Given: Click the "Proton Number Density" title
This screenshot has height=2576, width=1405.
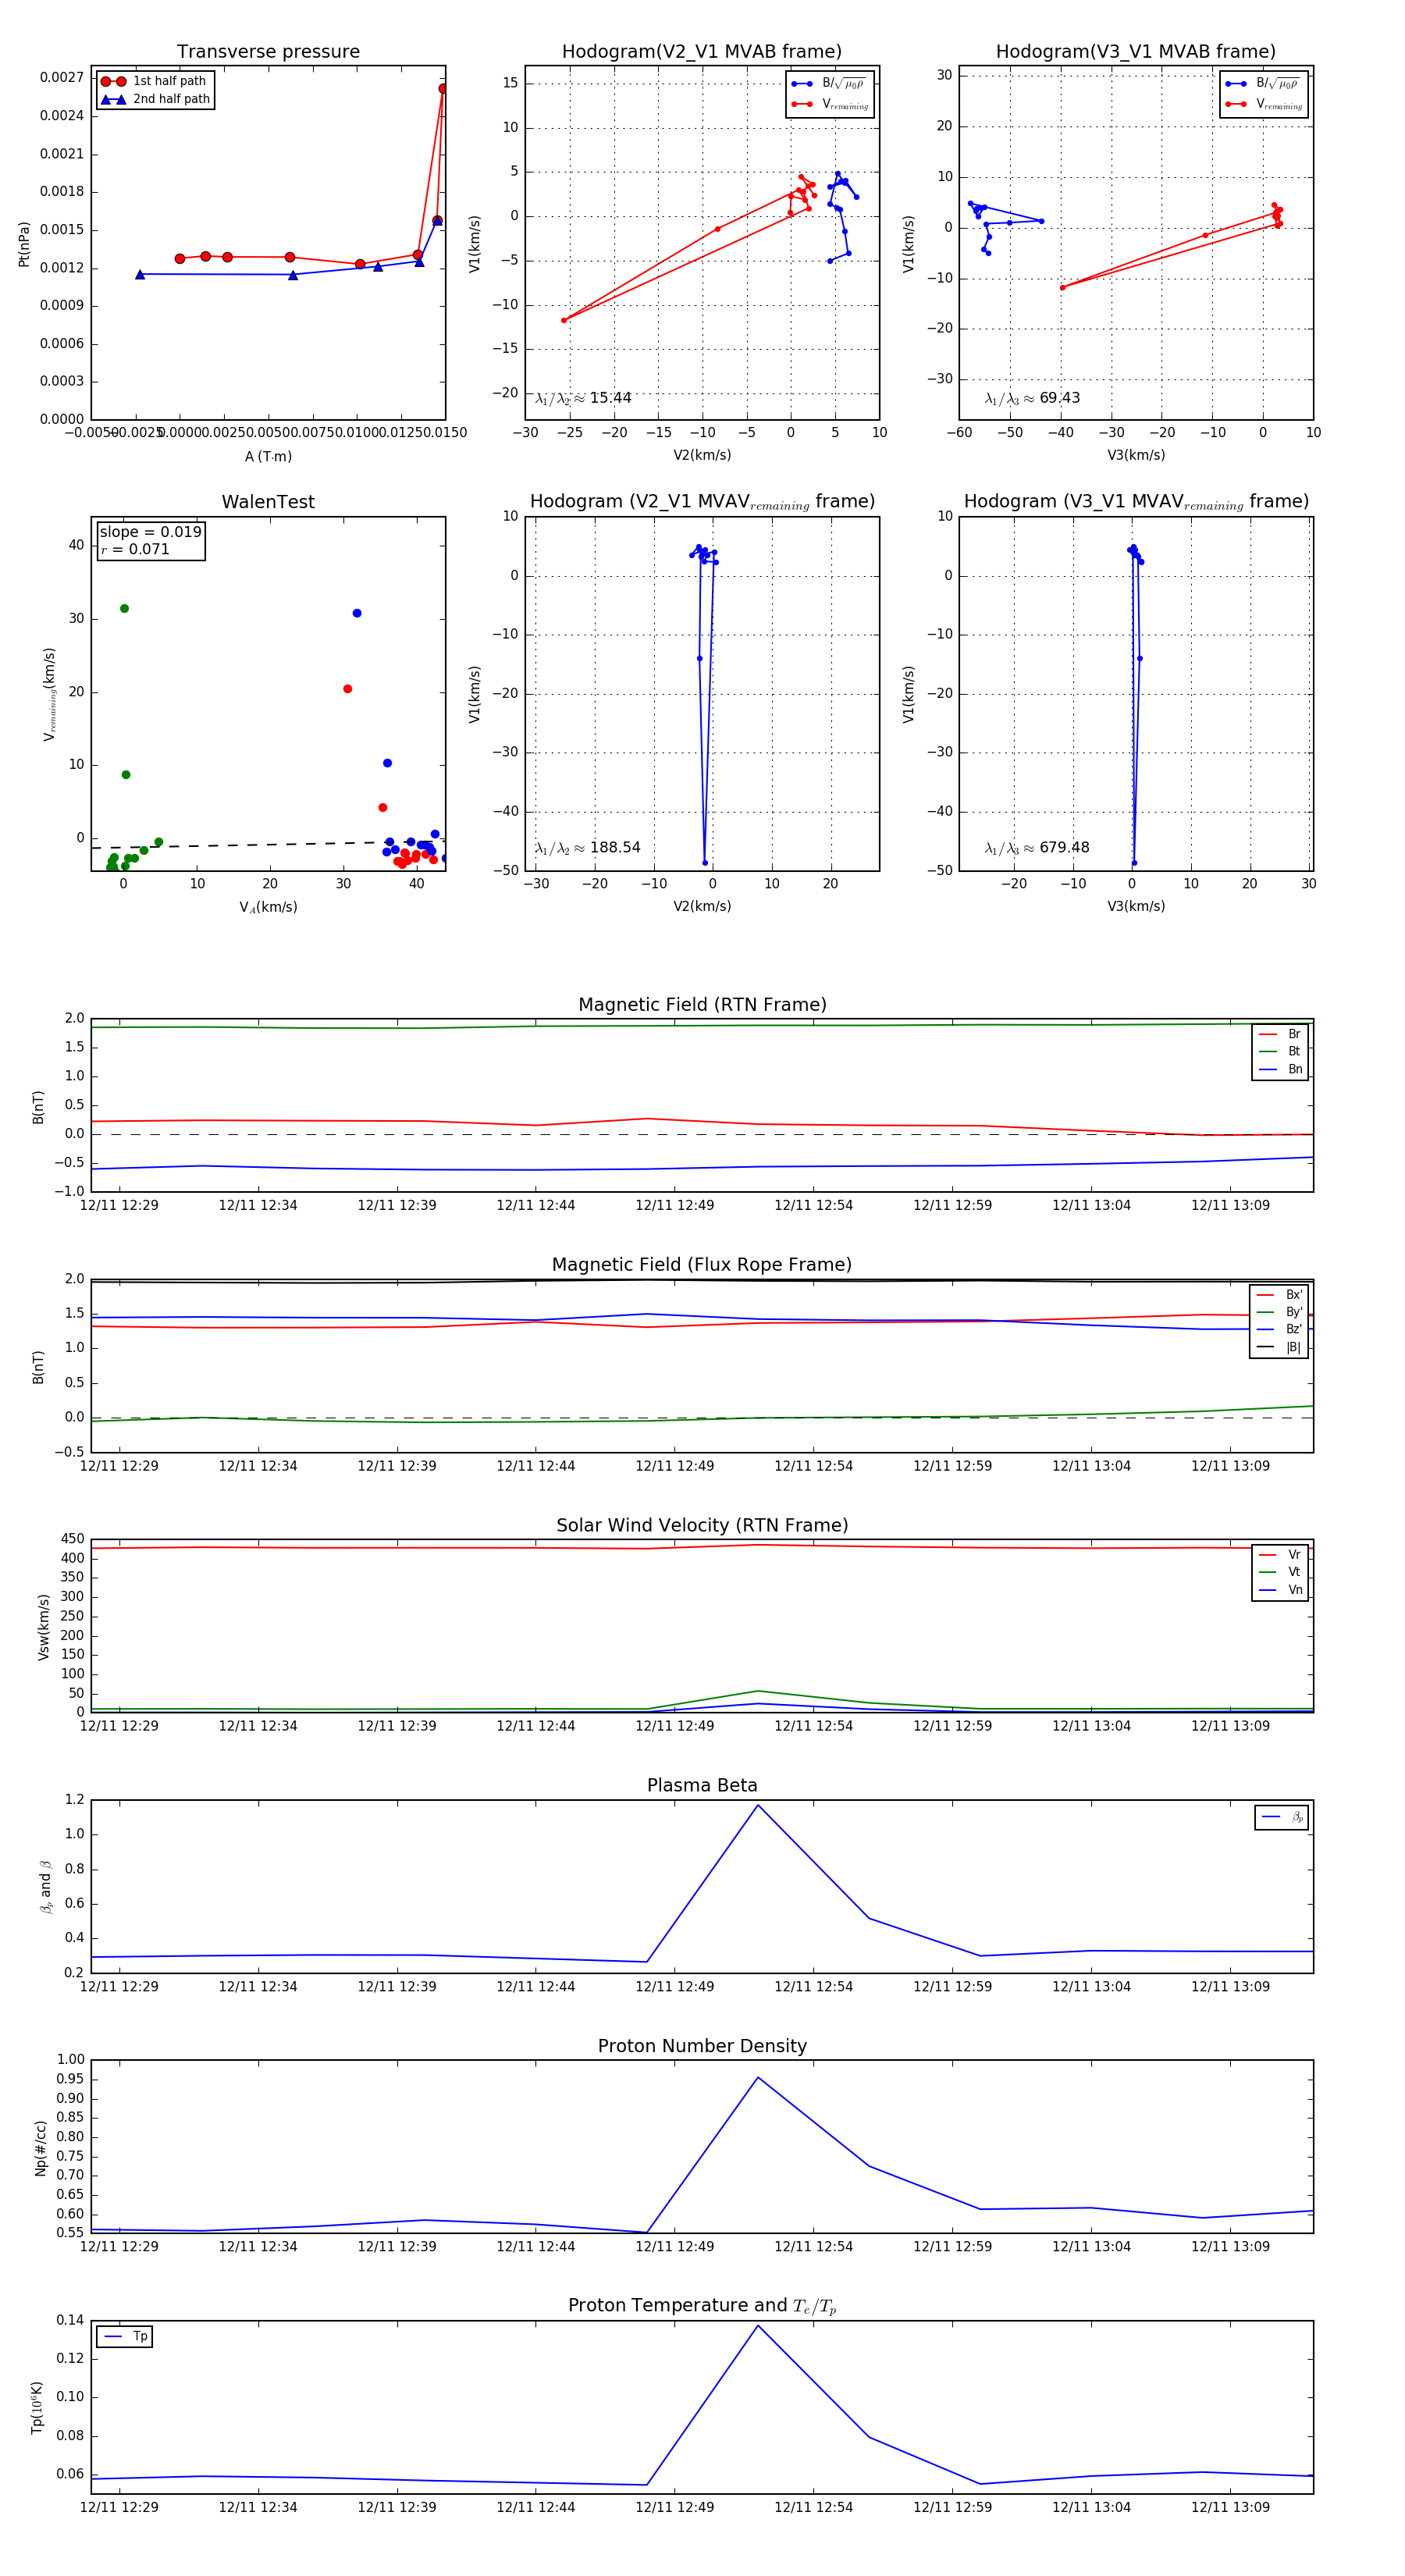Looking at the screenshot, I should point(702,2046).
